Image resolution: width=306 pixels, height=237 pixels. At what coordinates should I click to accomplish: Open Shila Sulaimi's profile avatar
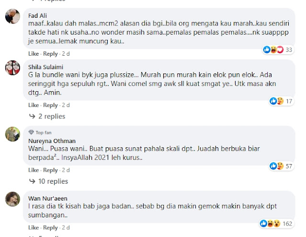(12, 68)
